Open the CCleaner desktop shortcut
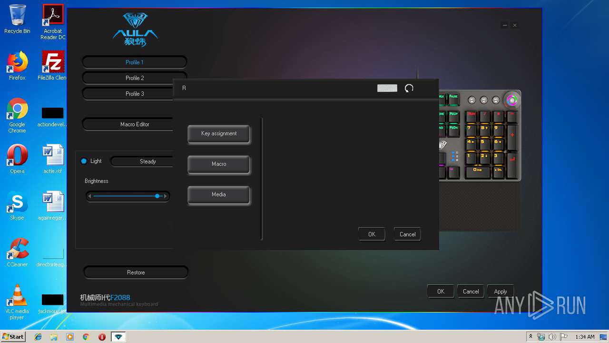The height and width of the screenshot is (343, 609). point(17,252)
